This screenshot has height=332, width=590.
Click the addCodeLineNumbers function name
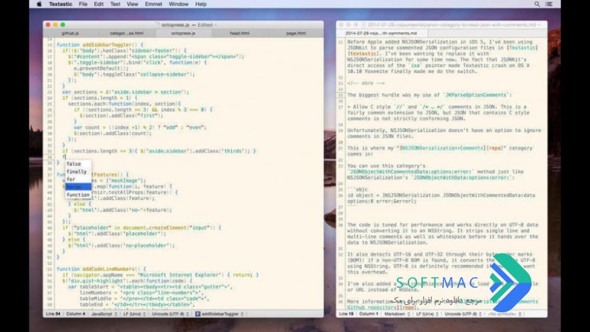coord(108,269)
